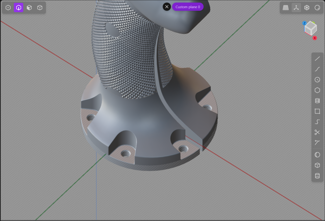
Task: Select the curve fillet tool below scissors
Action: tap(317, 143)
